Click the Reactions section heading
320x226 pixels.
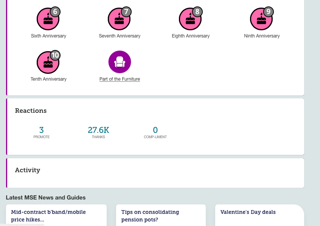click(x=31, y=111)
